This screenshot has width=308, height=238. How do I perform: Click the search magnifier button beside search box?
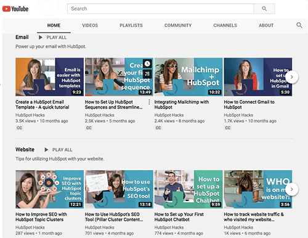[x=264, y=9]
